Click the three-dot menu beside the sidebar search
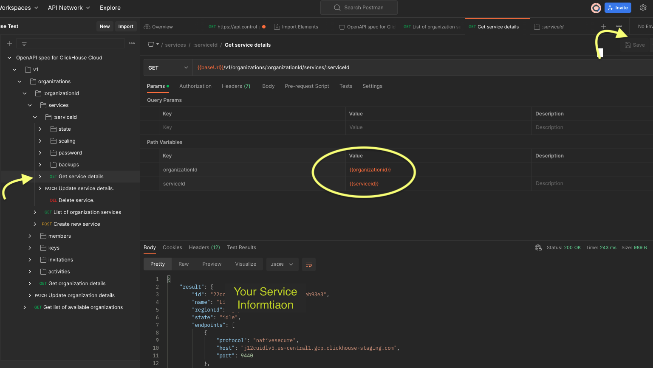 tap(132, 43)
